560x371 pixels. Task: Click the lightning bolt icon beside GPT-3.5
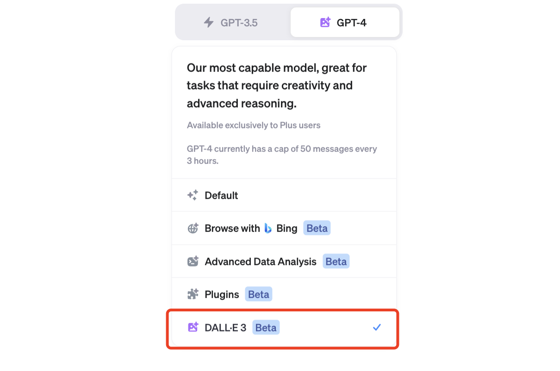[209, 22]
